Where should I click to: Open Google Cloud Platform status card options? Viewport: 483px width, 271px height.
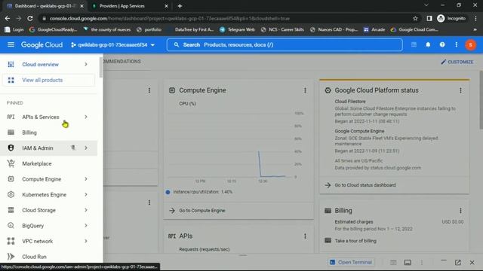(460, 90)
